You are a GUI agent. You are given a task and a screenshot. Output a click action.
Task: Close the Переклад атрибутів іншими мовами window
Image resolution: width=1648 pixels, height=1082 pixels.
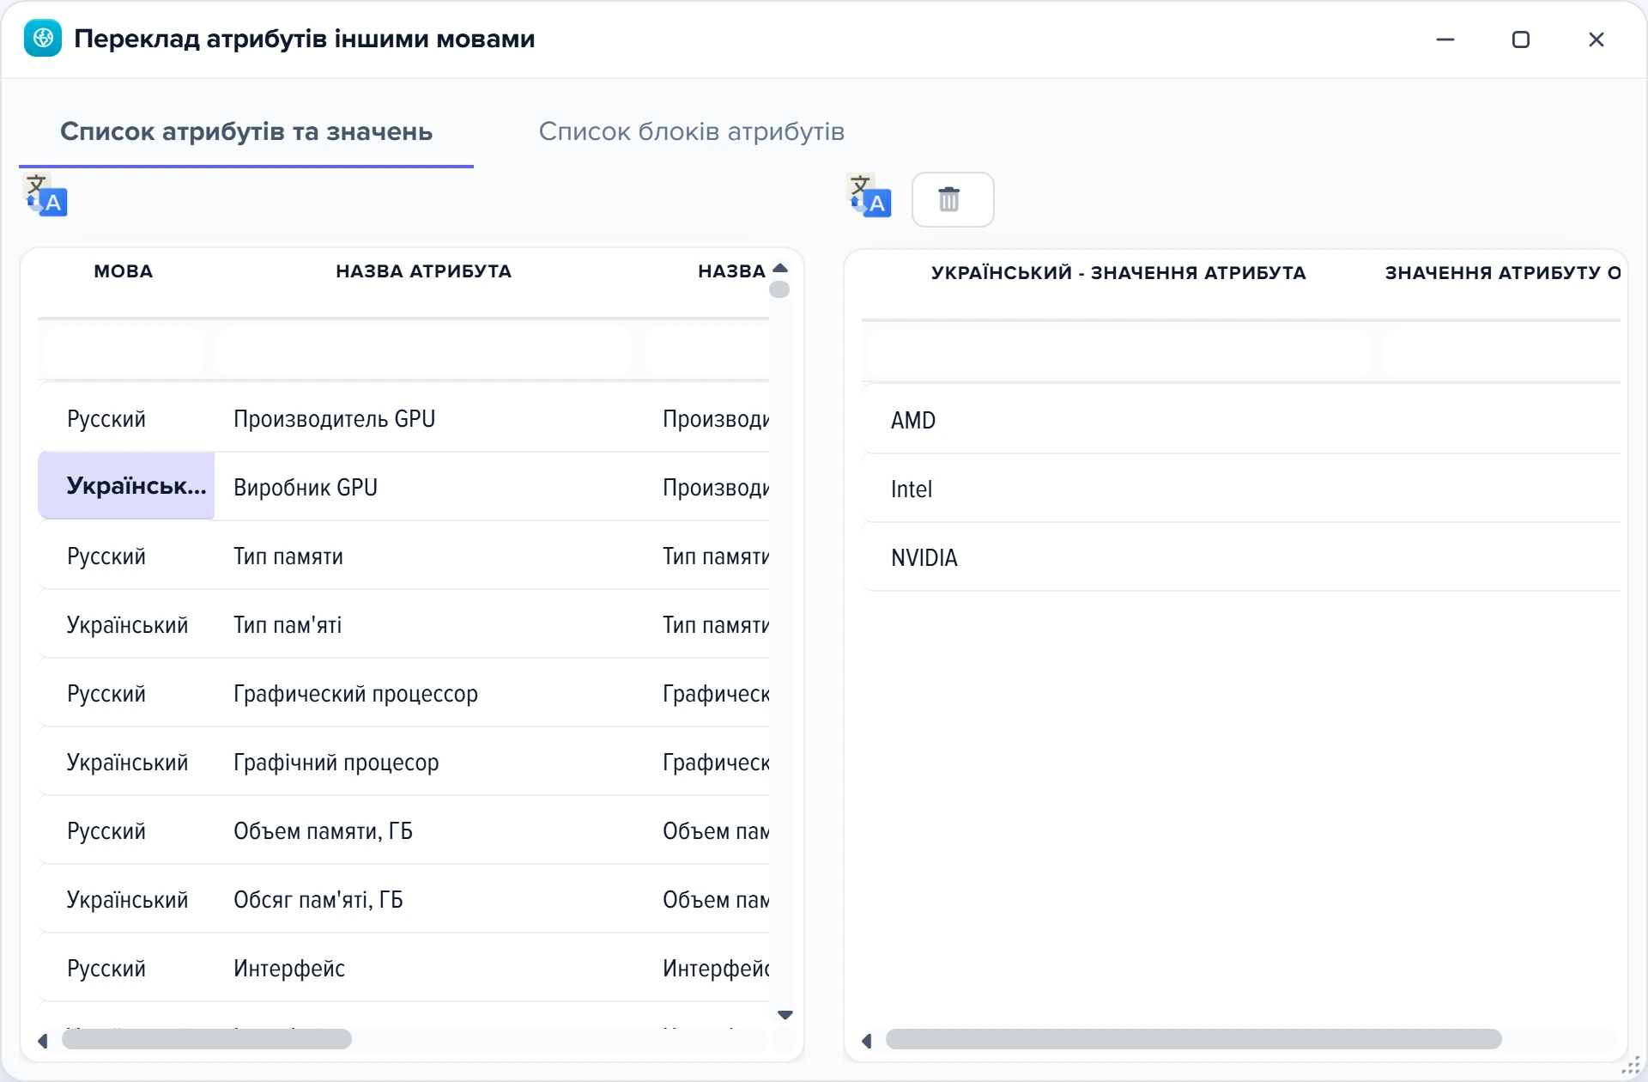pos(1596,40)
